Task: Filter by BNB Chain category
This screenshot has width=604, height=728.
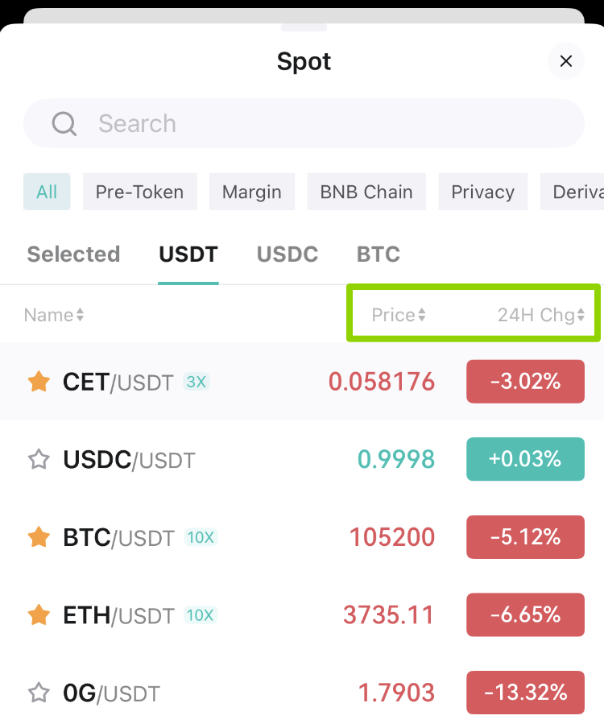Action: point(366,192)
